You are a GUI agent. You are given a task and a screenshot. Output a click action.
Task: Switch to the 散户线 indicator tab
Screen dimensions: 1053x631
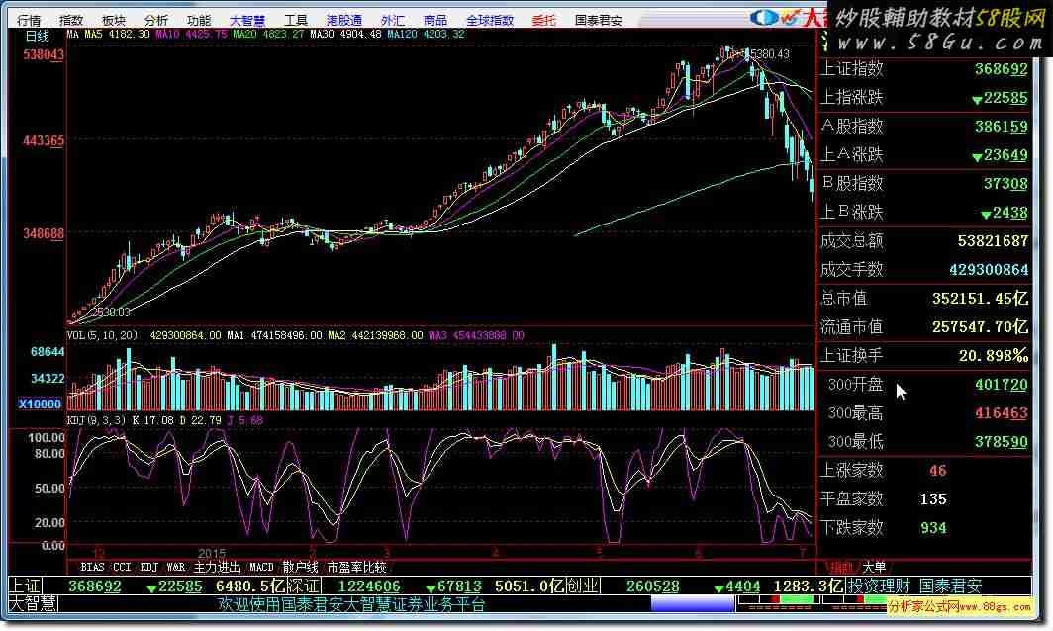click(x=300, y=568)
